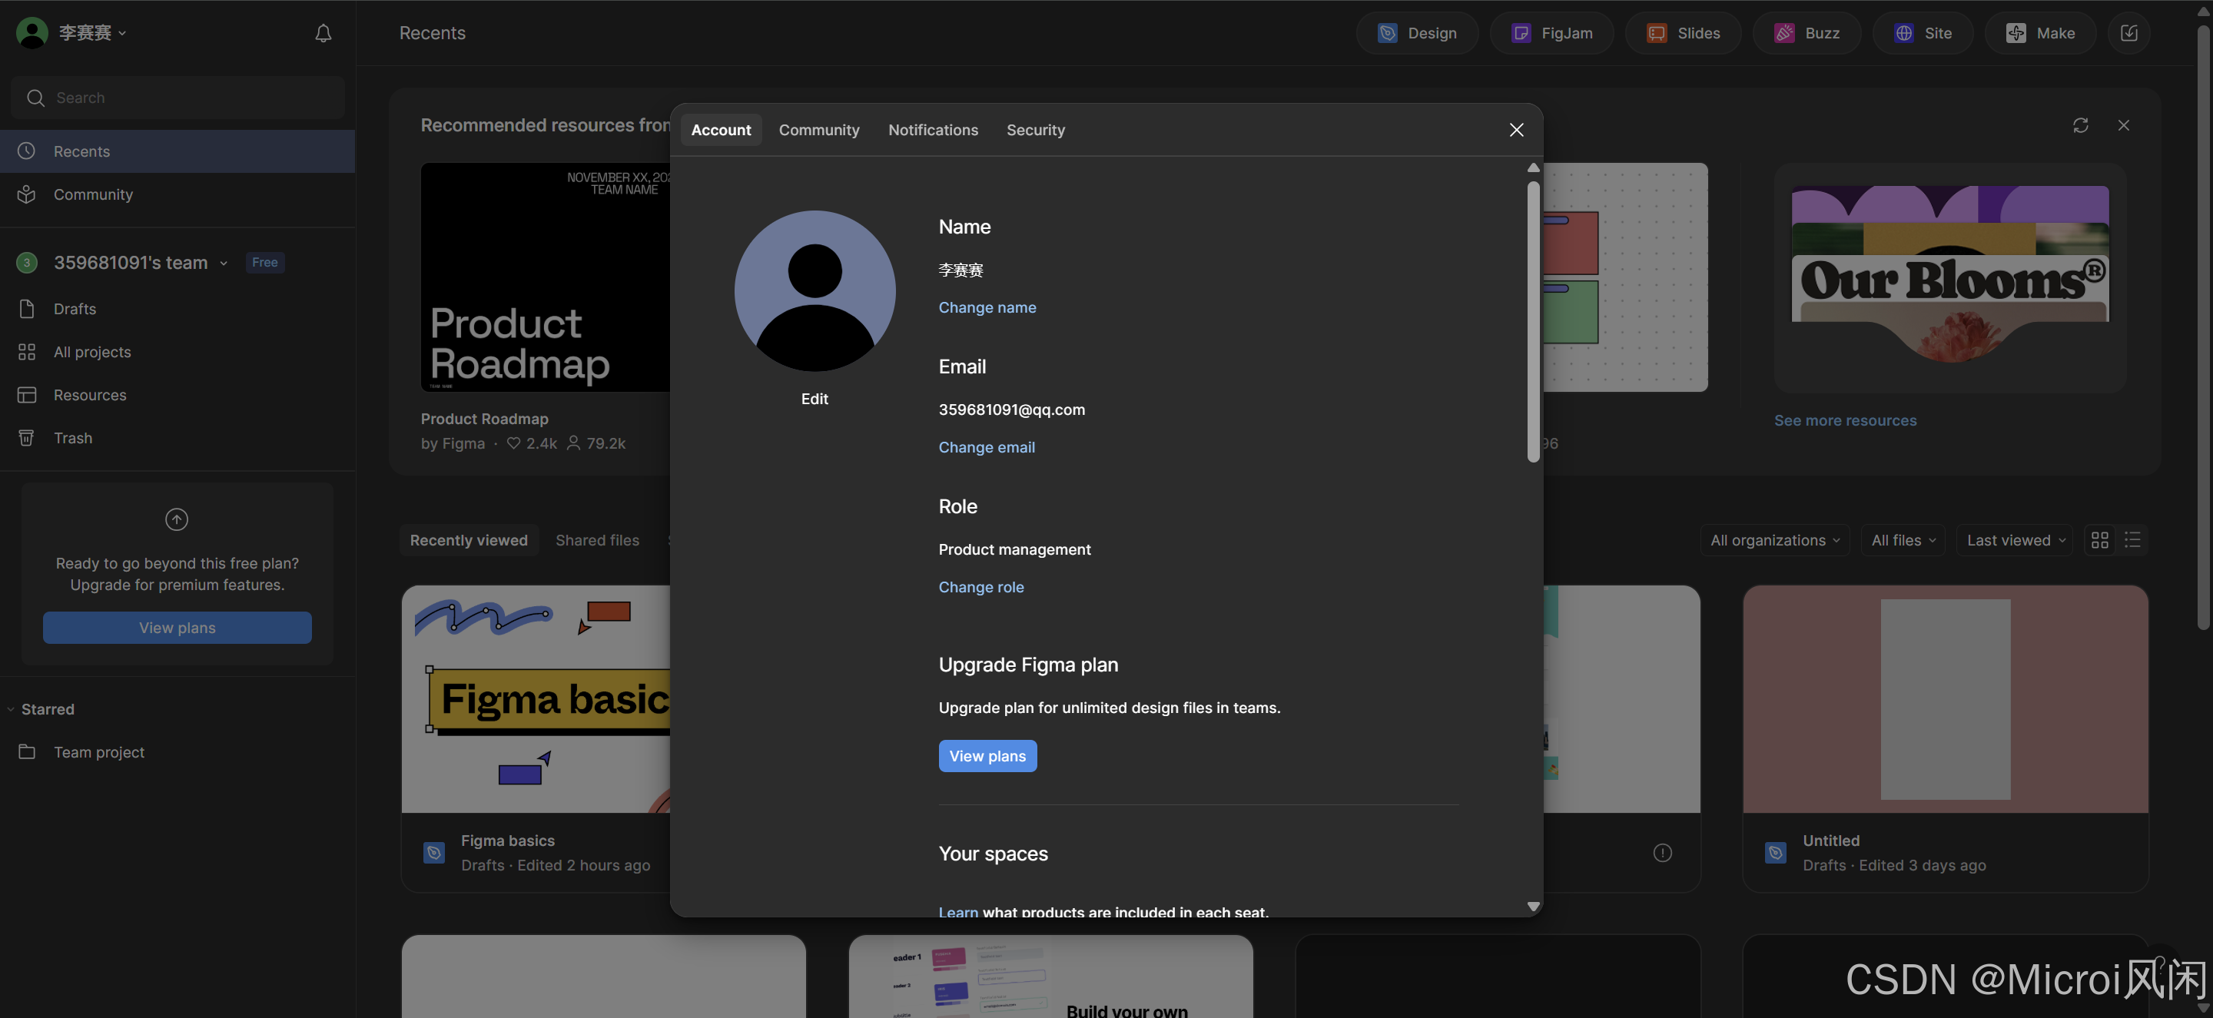2213x1018 pixels.
Task: Open the FigJam creation icon
Action: click(1521, 32)
